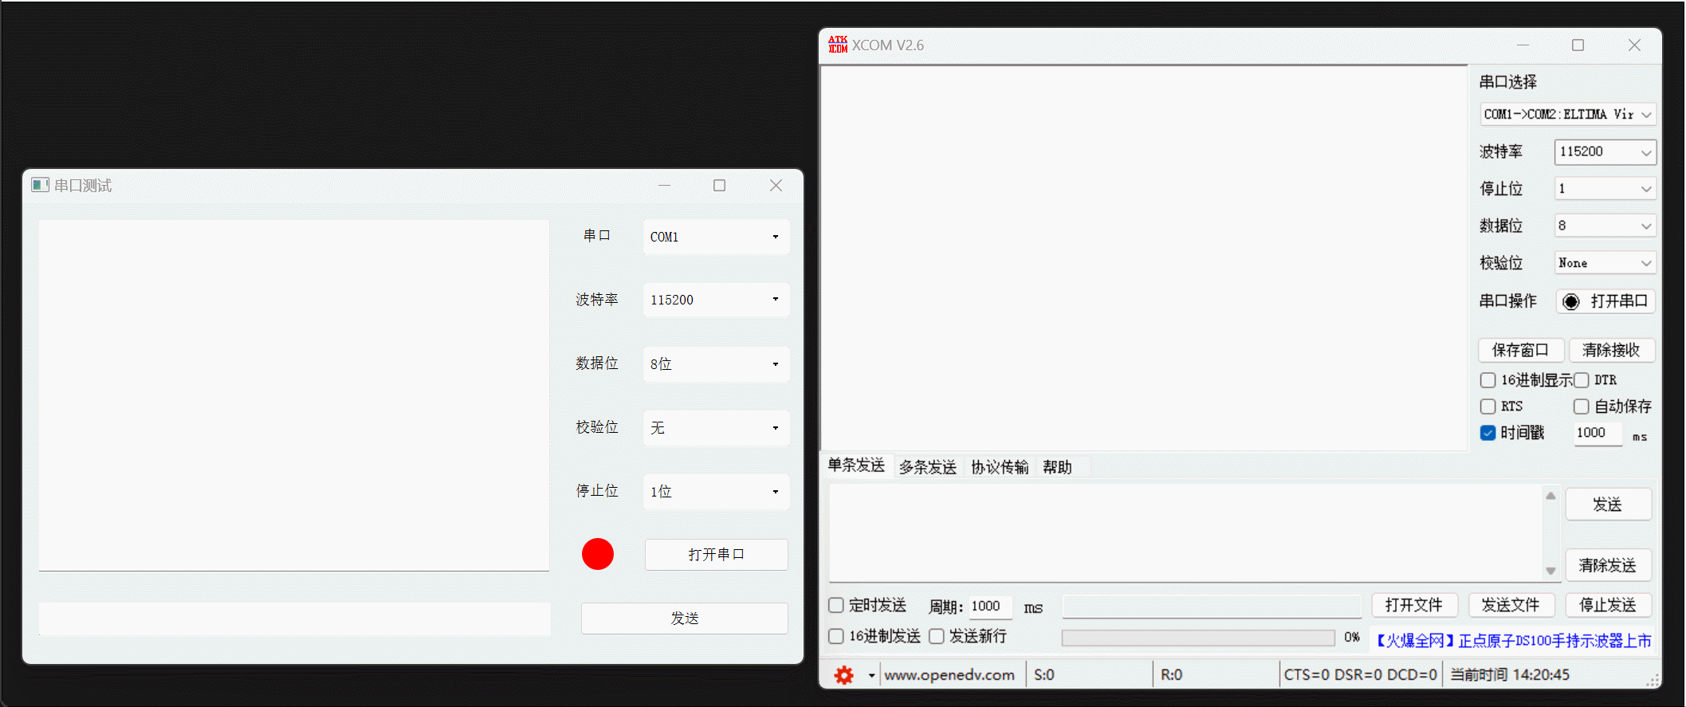Enable the 自动保存 checkbox
Screen dimensions: 1686x707
click(x=1582, y=407)
